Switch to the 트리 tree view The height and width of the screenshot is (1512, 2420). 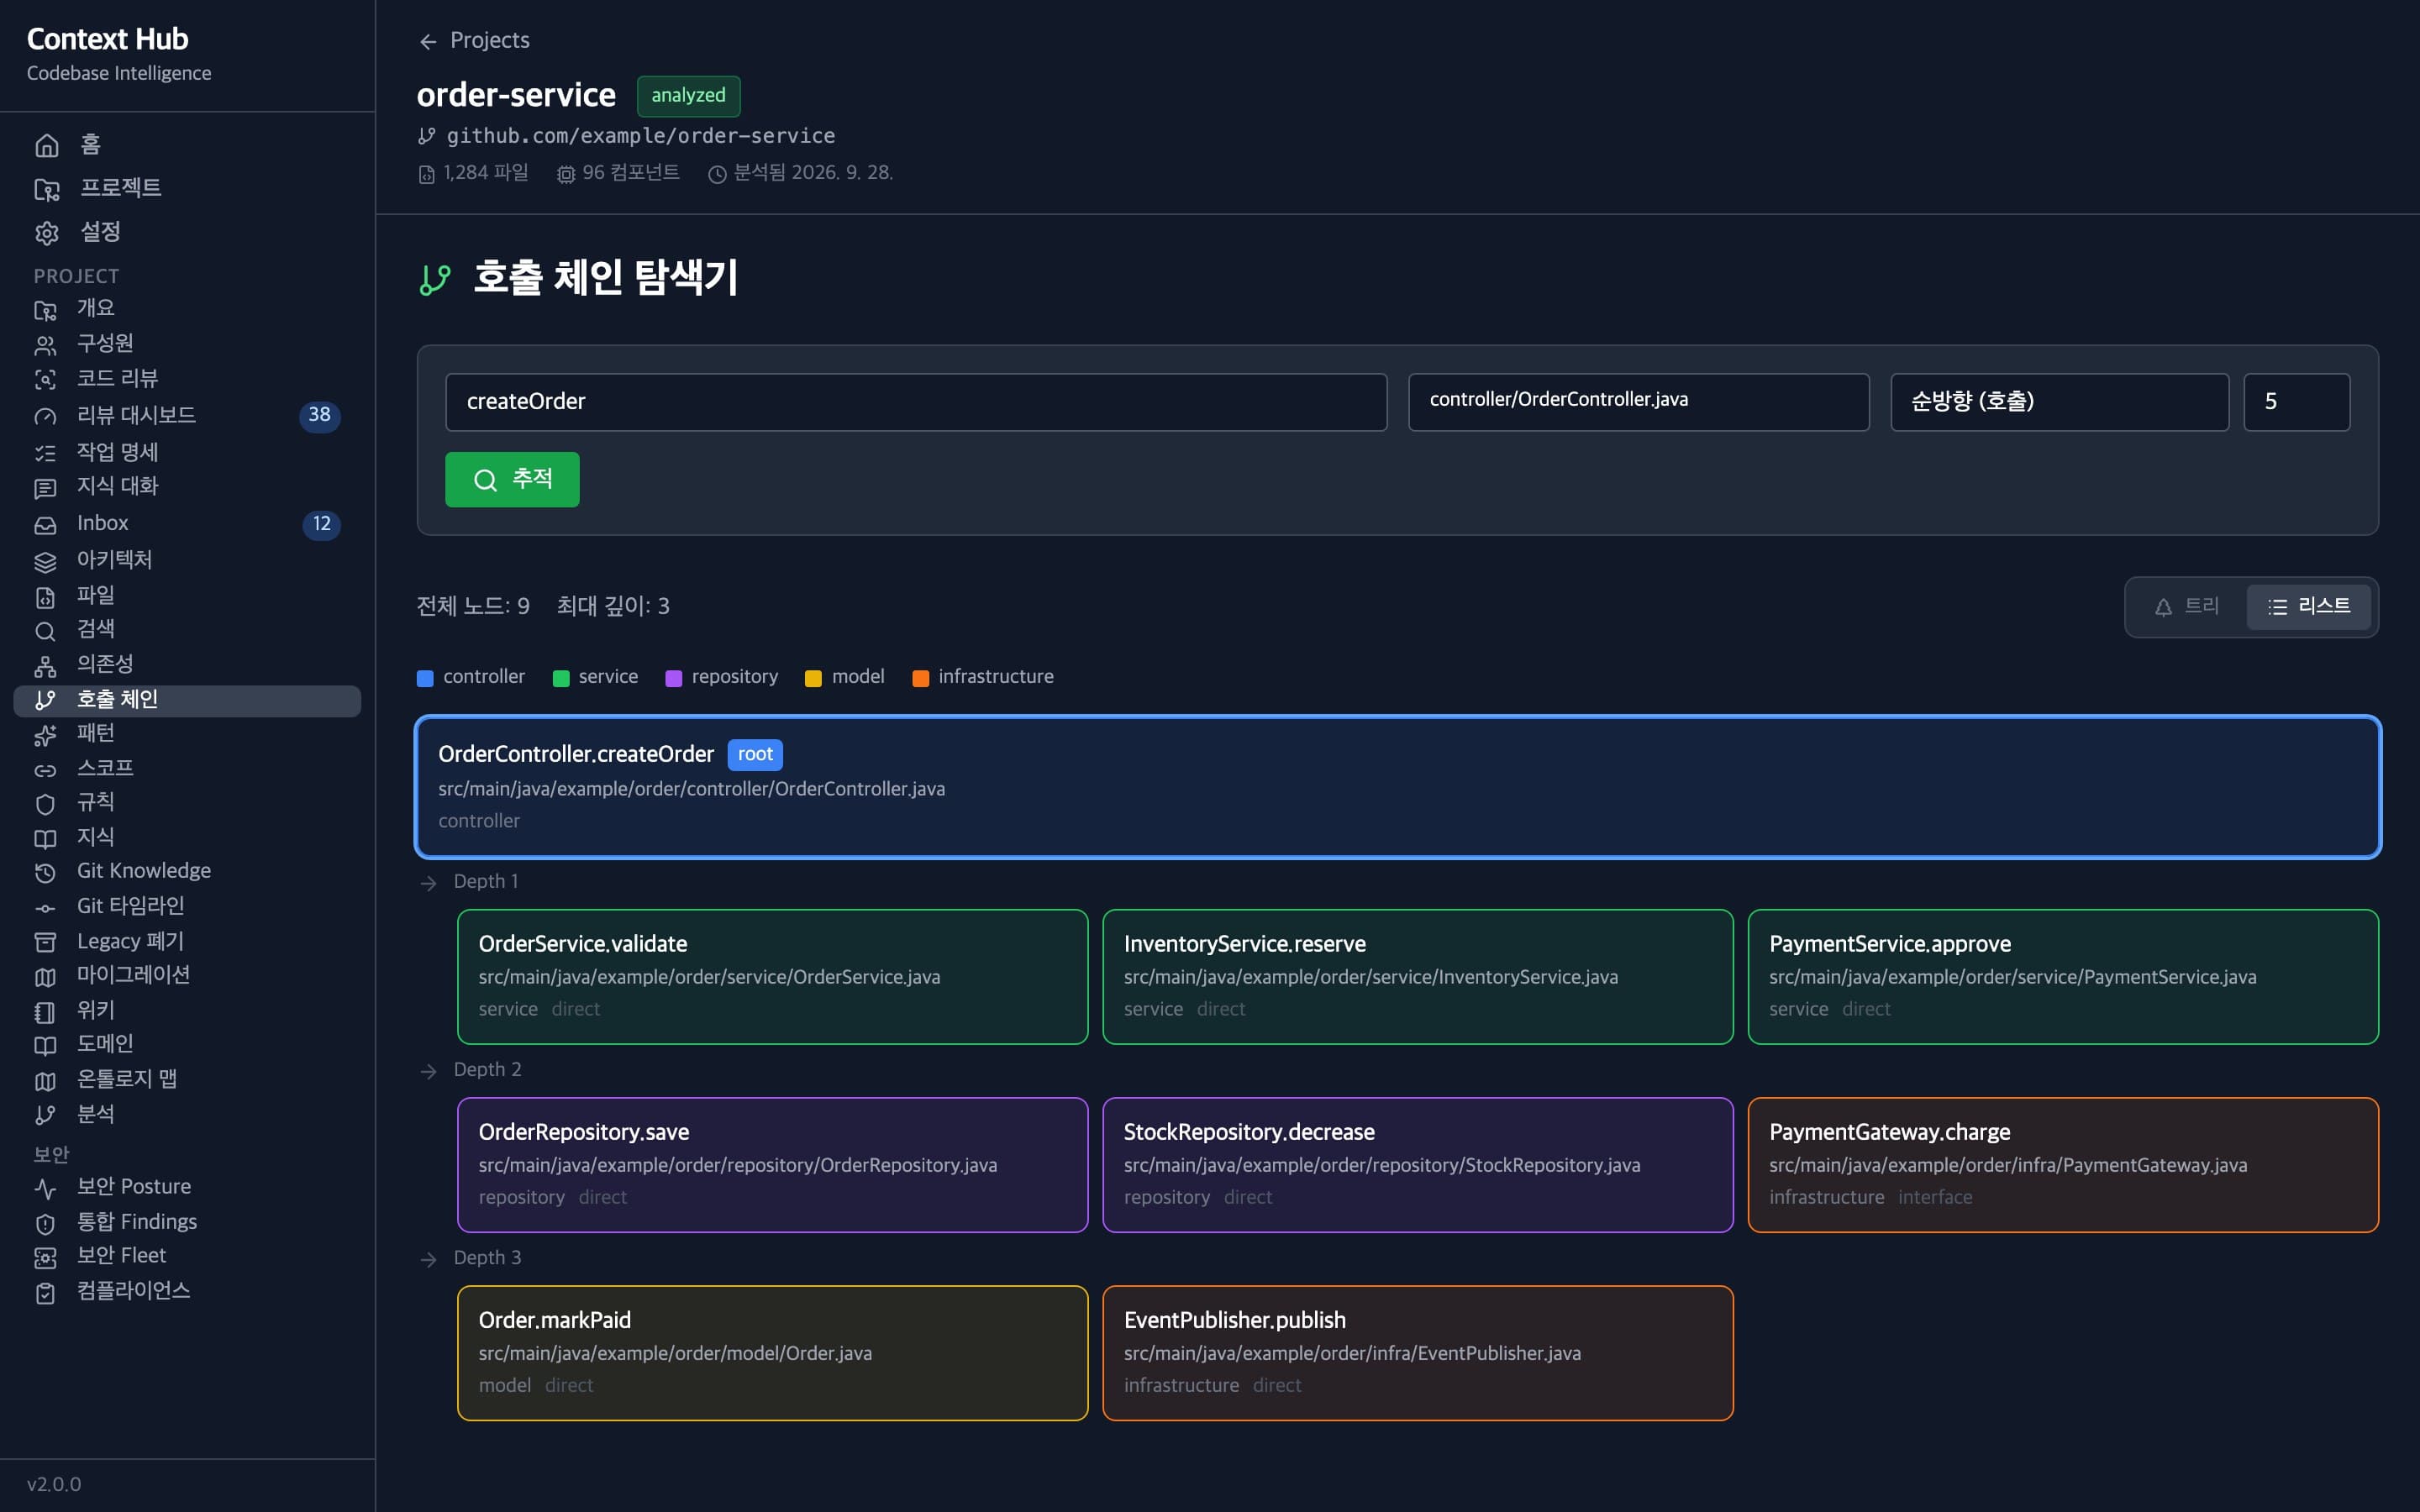pos(2187,607)
